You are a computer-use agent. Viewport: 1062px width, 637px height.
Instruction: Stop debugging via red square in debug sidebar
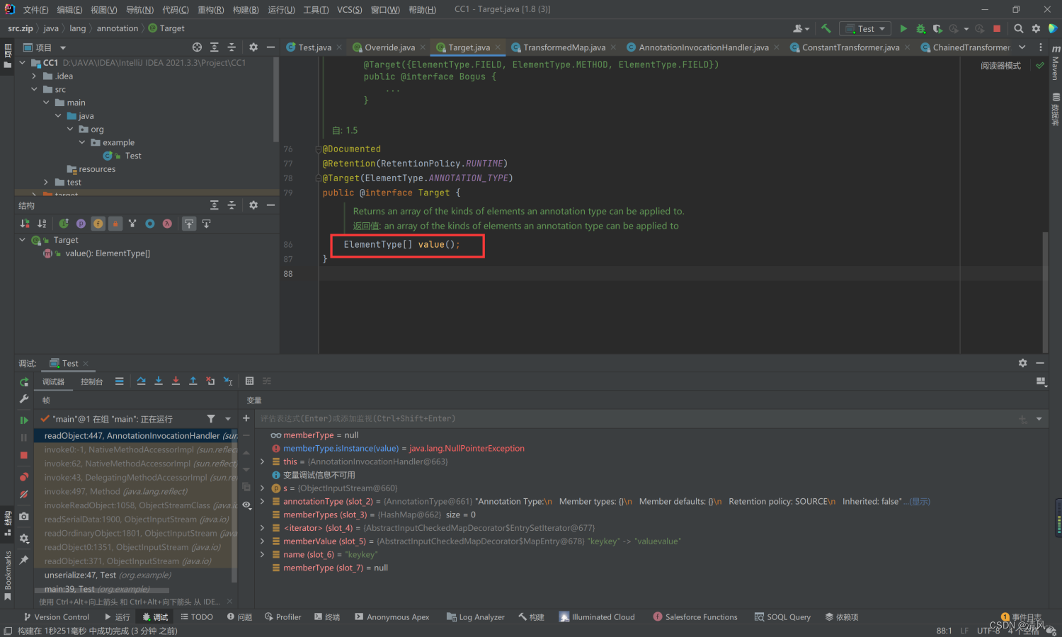(24, 455)
